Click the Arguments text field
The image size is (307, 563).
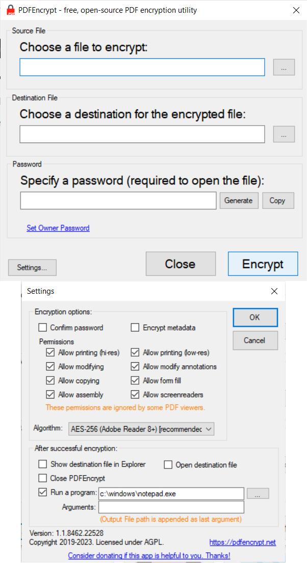[171, 507]
